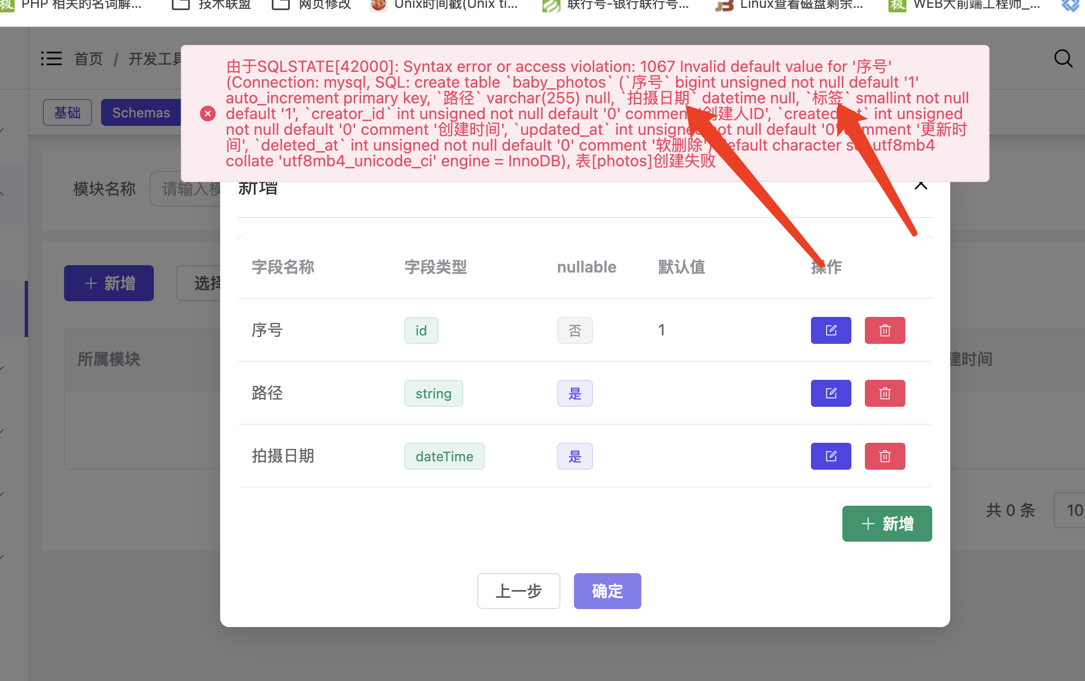1085x681 pixels.
Task: Toggle nullable 是 for 路径 row
Action: tap(575, 393)
